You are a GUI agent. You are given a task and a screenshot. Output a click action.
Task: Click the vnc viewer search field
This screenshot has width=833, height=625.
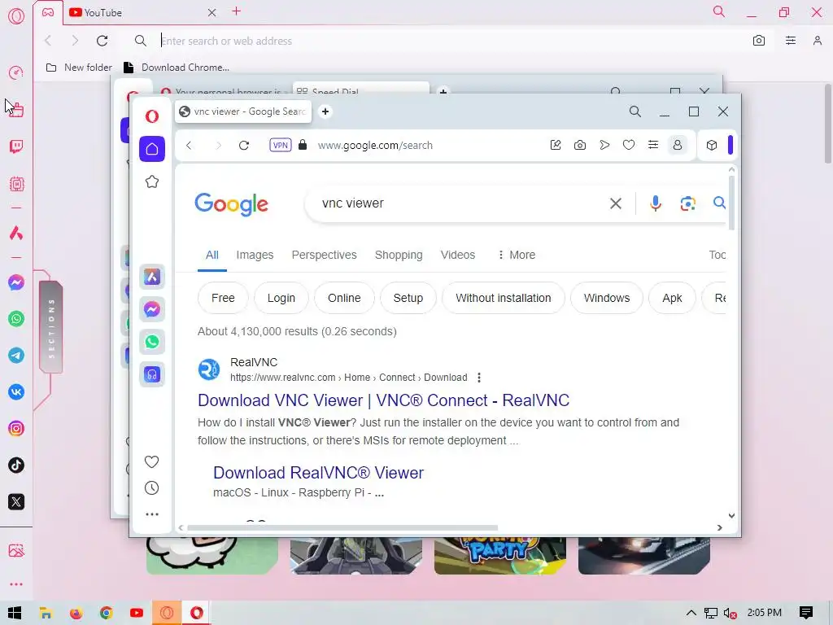pos(462,203)
